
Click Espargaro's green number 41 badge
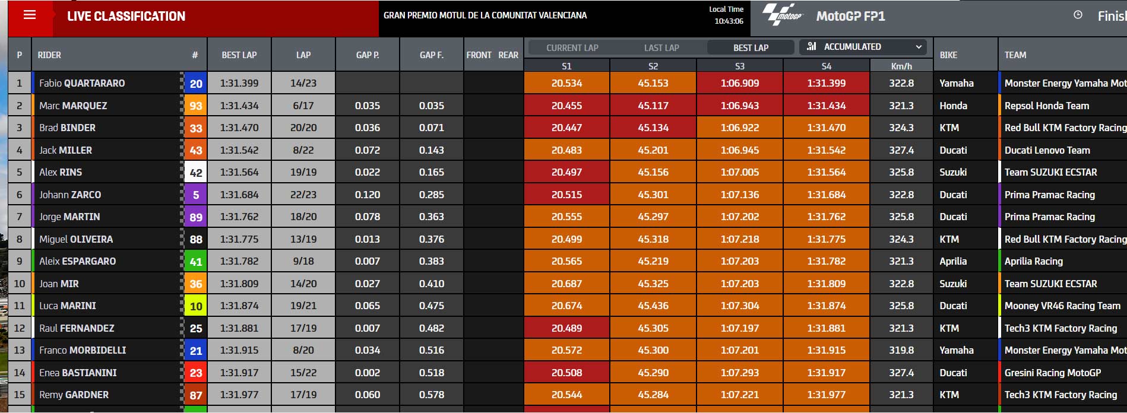pyautogui.click(x=196, y=262)
